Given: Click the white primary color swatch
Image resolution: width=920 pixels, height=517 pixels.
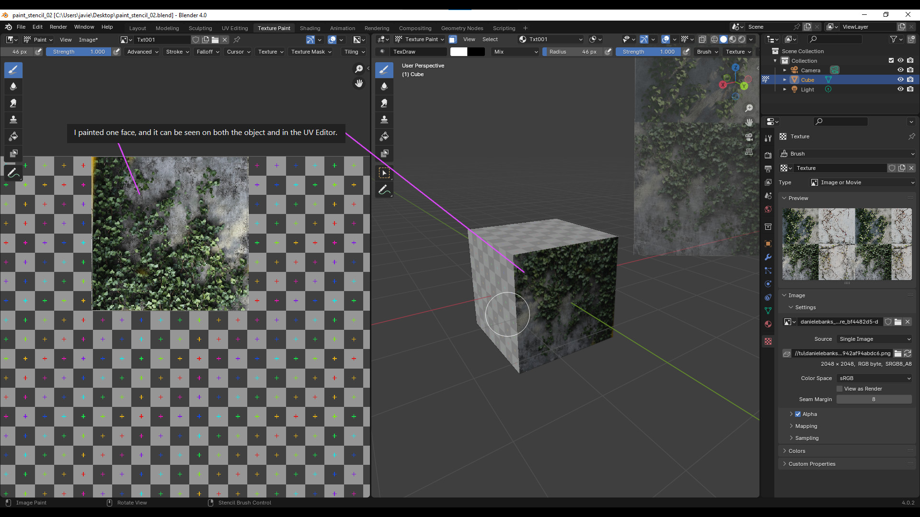Looking at the screenshot, I should (459, 52).
